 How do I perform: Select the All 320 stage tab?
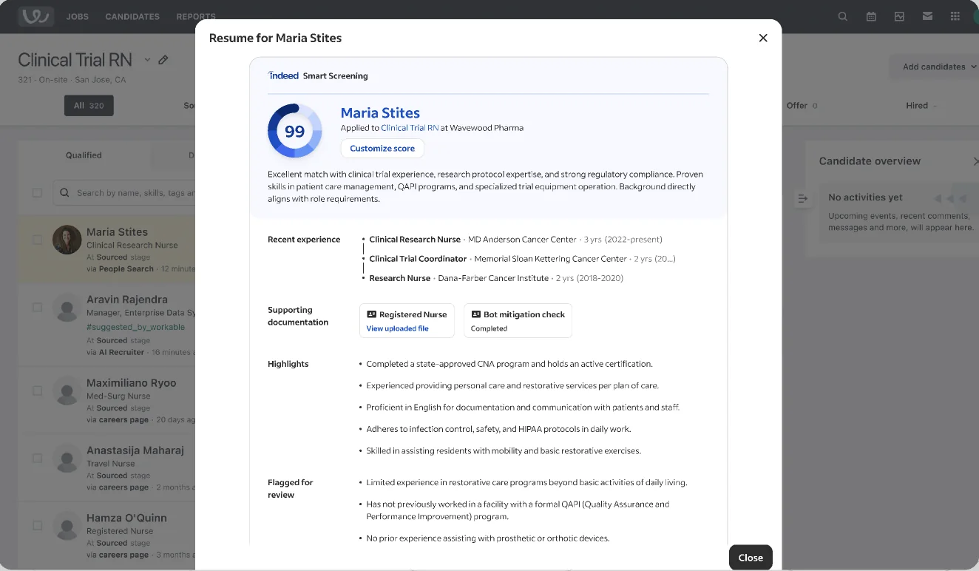click(89, 106)
